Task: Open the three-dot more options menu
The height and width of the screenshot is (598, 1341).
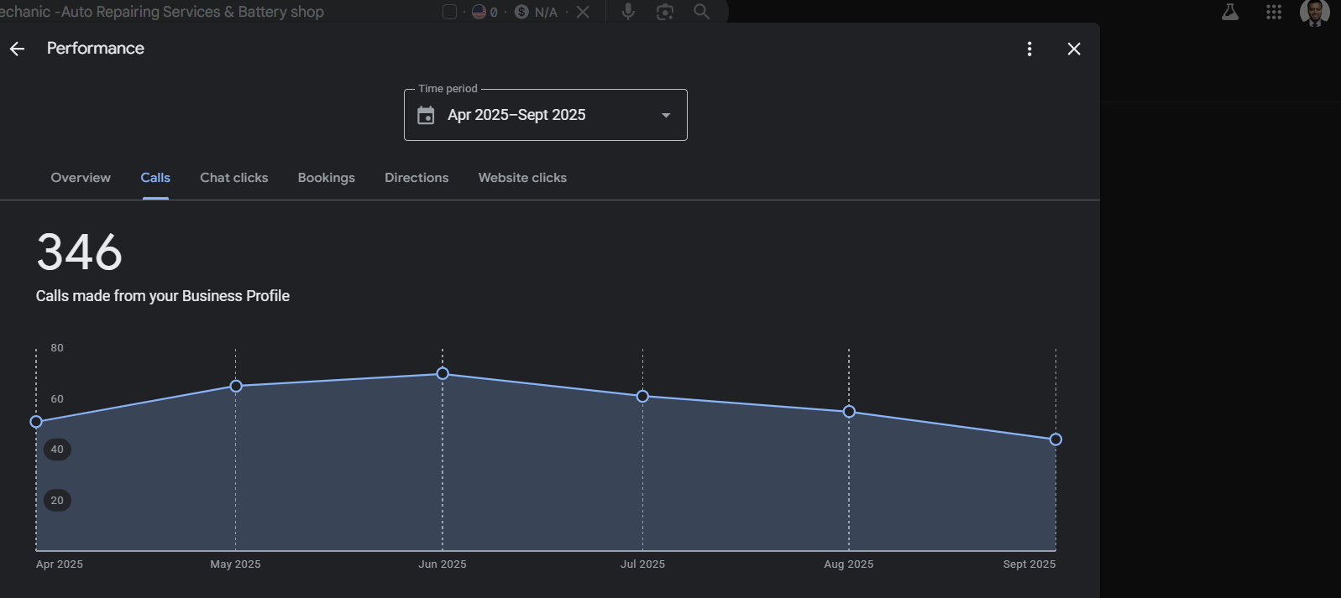Action: point(1029,49)
